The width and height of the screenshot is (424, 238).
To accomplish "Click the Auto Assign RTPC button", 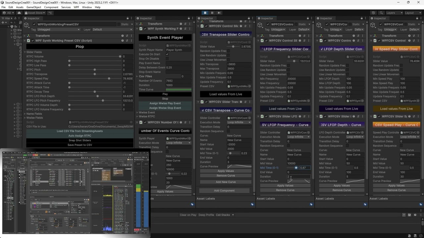I will 79,136.
